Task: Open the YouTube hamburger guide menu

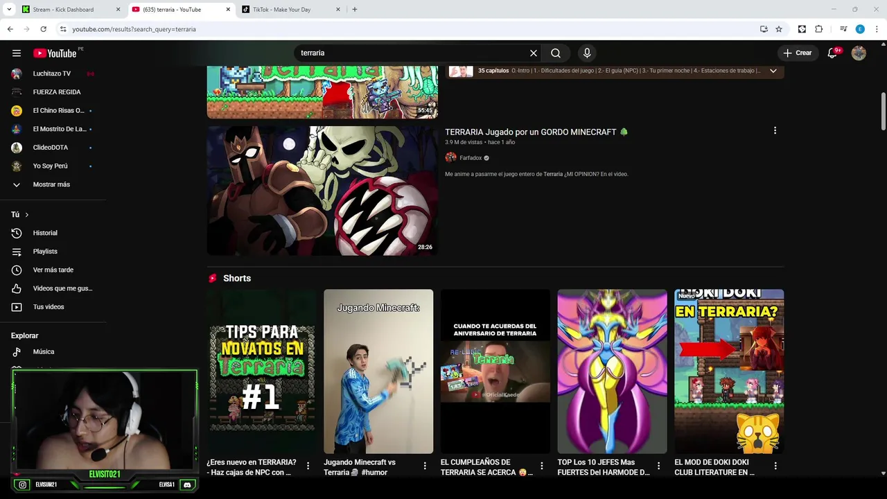Action: point(17,53)
